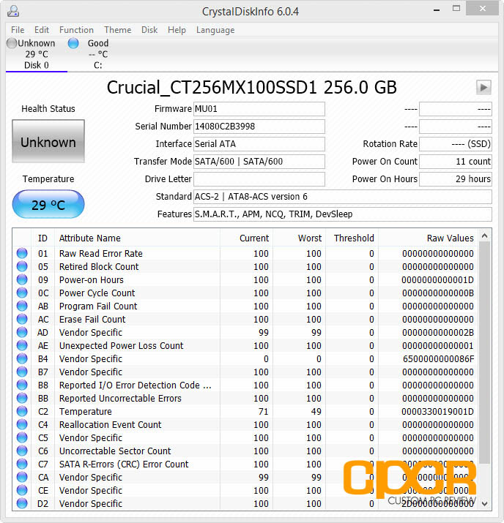Open the Edit menu
Viewport: 504px width, 523px height.
(42, 30)
